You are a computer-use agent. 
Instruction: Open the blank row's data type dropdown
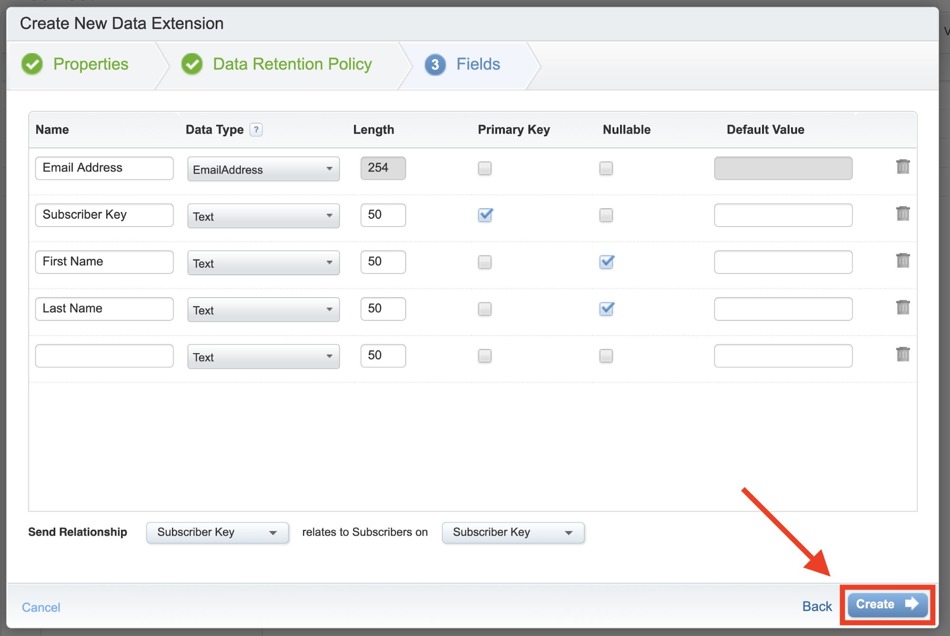click(263, 357)
